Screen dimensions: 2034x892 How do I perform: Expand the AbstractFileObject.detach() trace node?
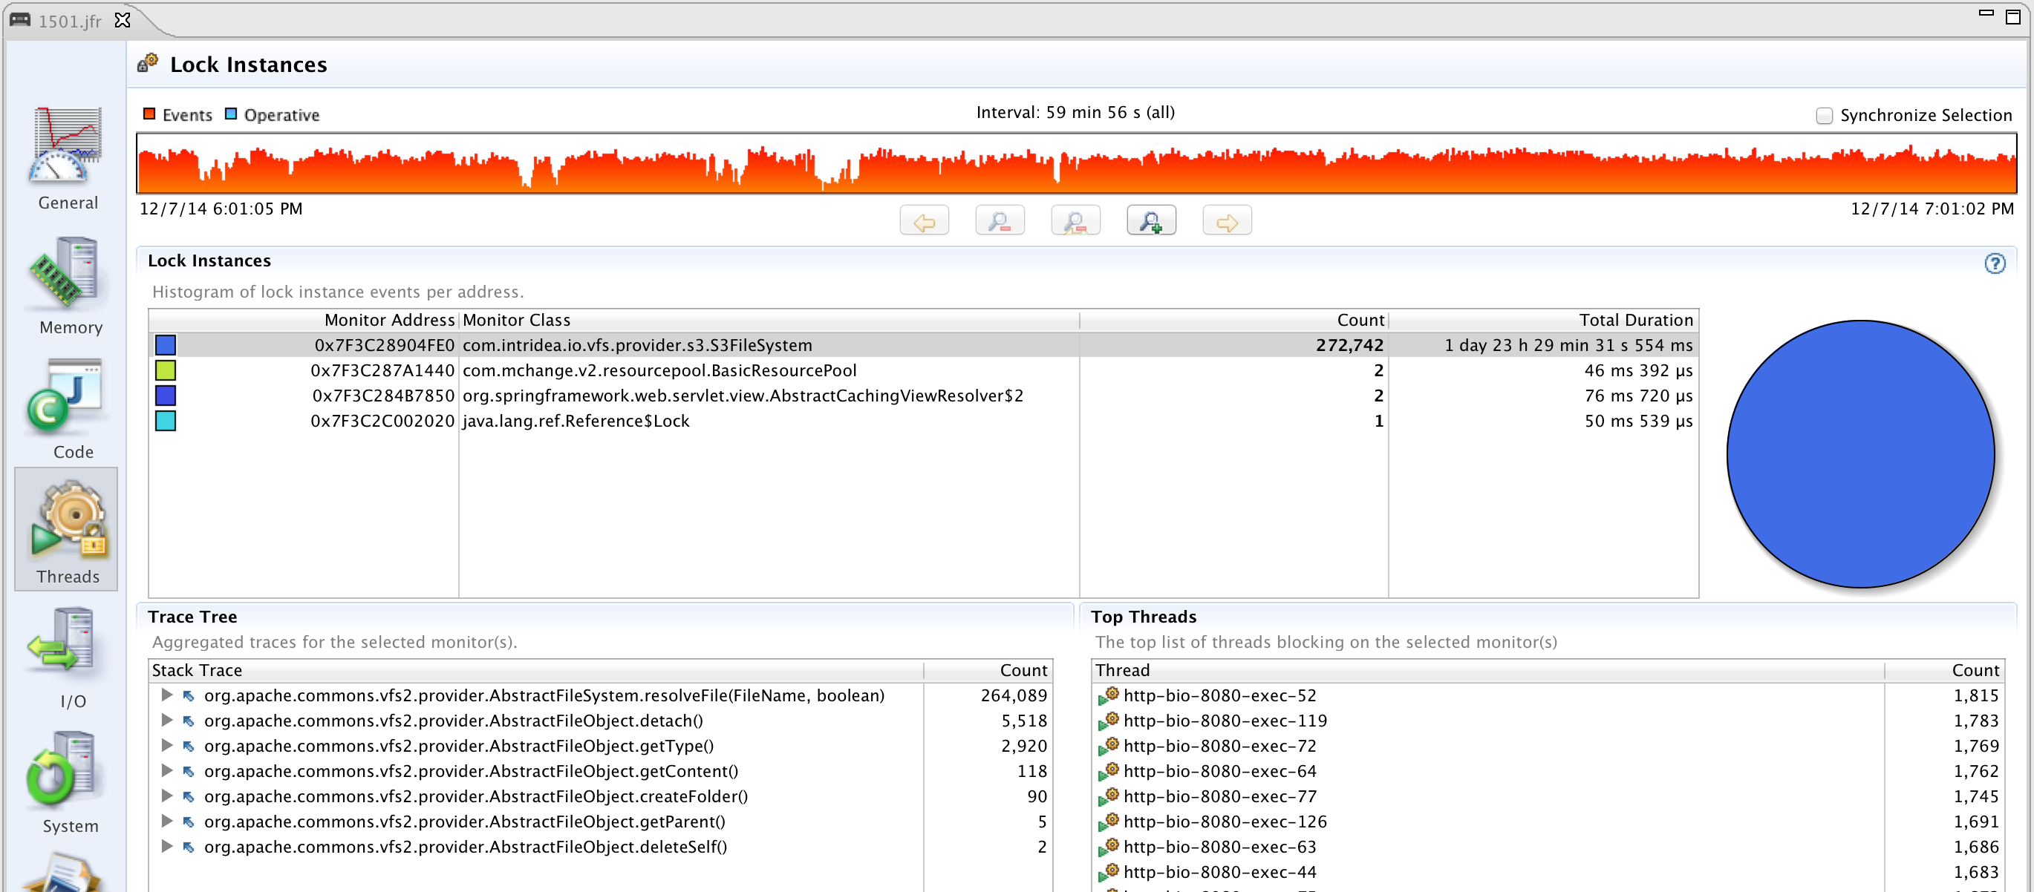(166, 720)
